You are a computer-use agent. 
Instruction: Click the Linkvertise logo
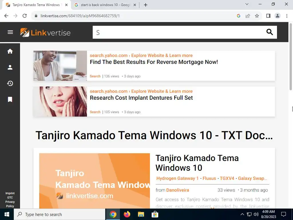45,33
